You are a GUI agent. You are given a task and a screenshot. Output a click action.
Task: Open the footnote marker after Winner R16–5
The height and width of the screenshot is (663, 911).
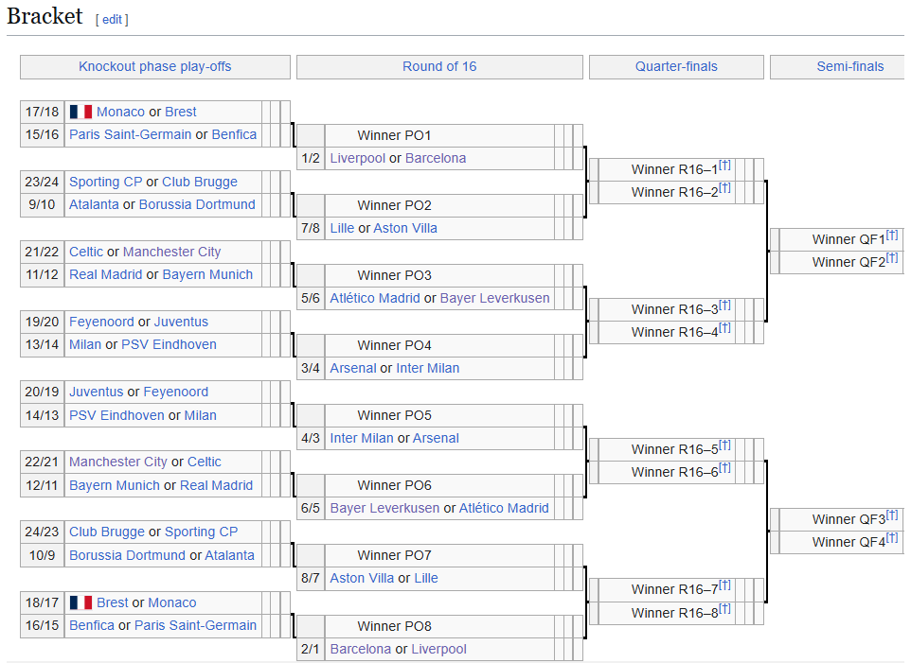724,445
